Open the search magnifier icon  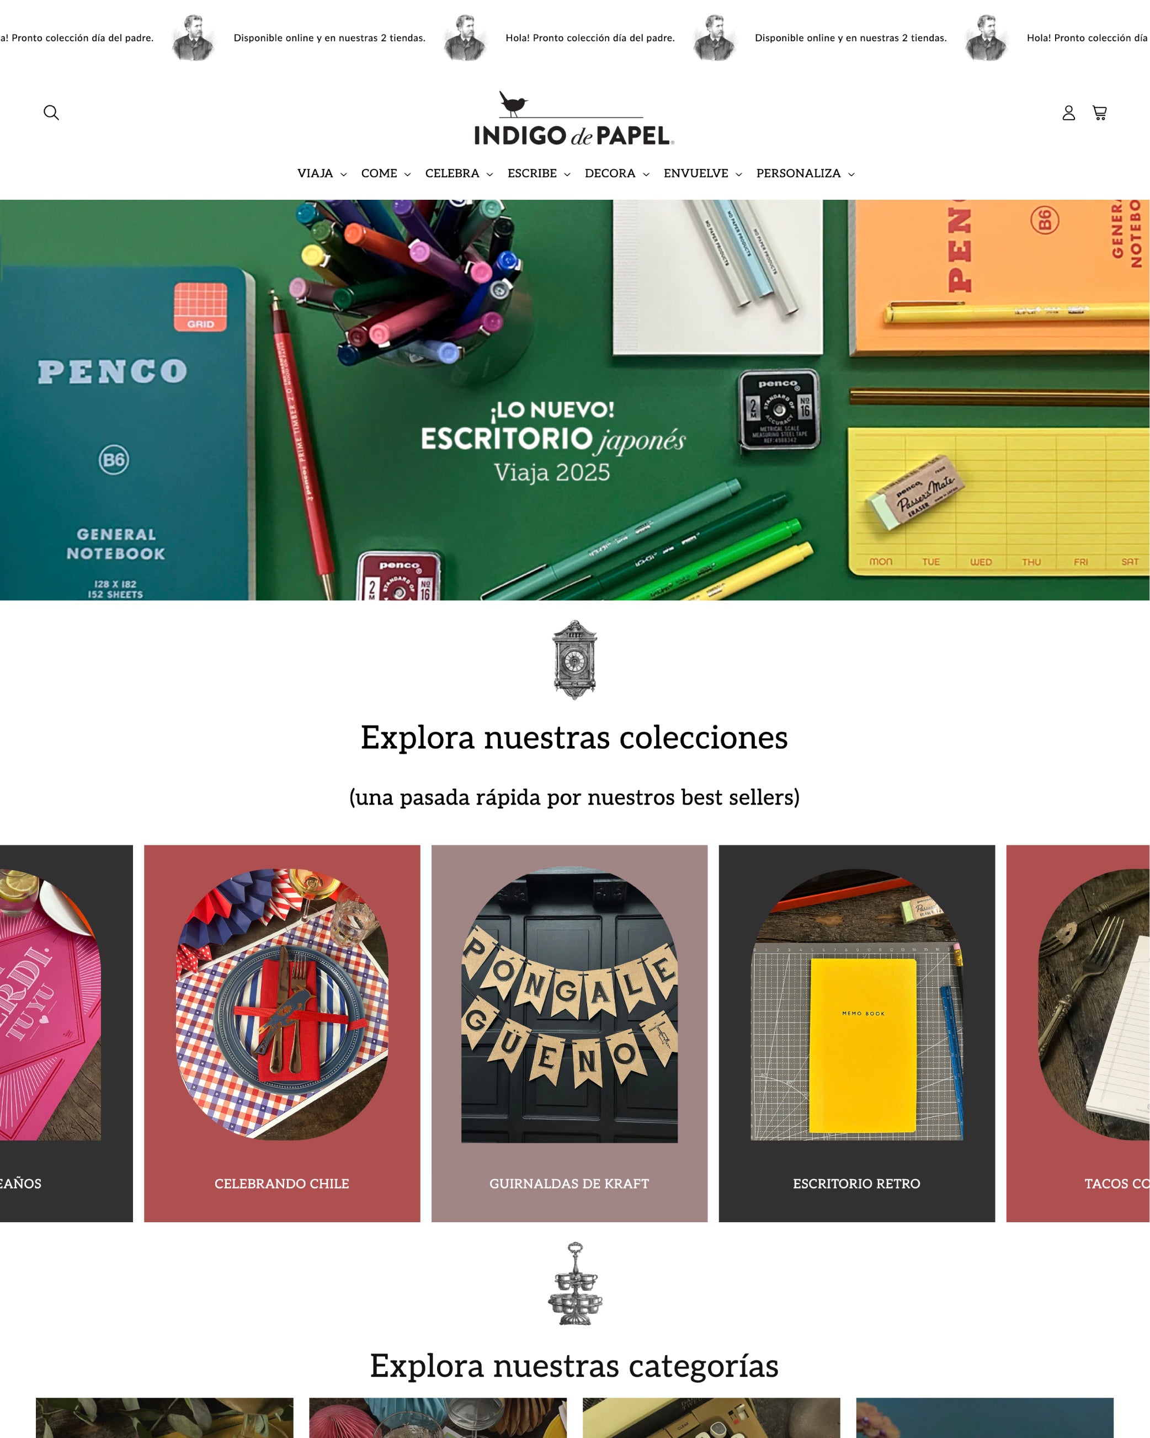(51, 113)
